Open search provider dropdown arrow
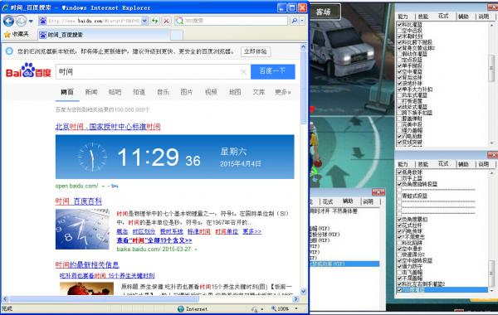Screen dimensions: 498x315 (x=302, y=21)
